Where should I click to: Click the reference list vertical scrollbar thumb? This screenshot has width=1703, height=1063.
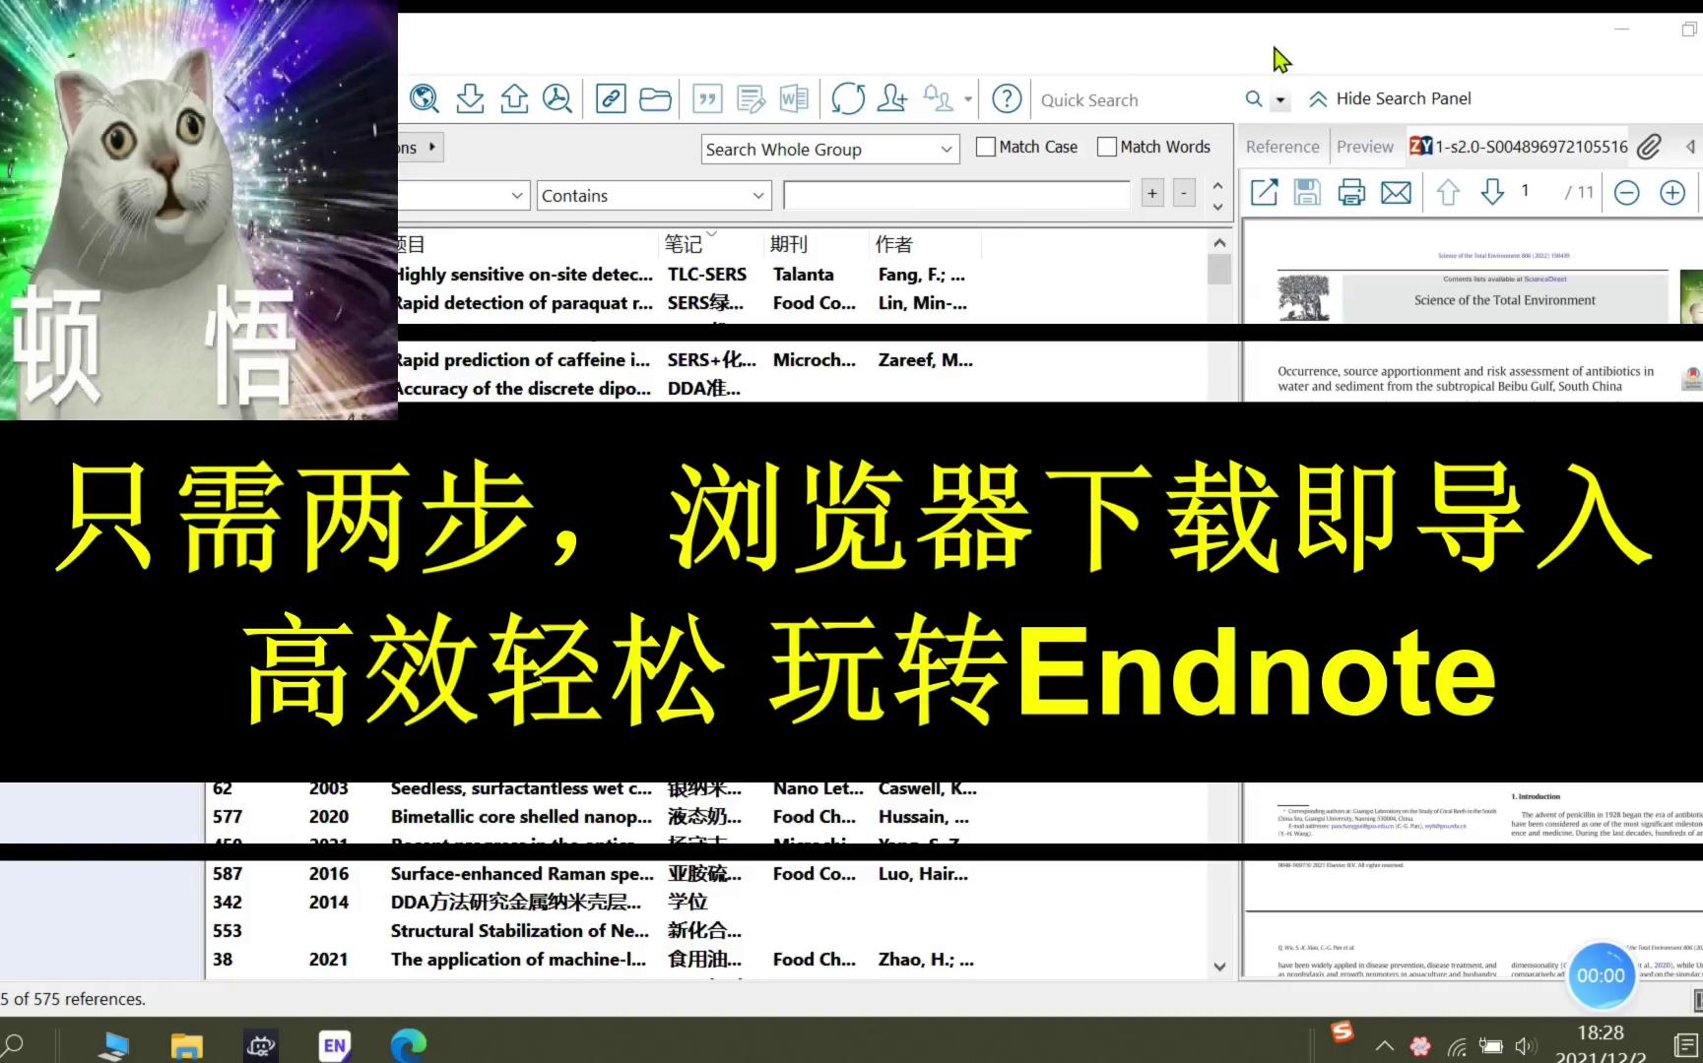(1219, 270)
